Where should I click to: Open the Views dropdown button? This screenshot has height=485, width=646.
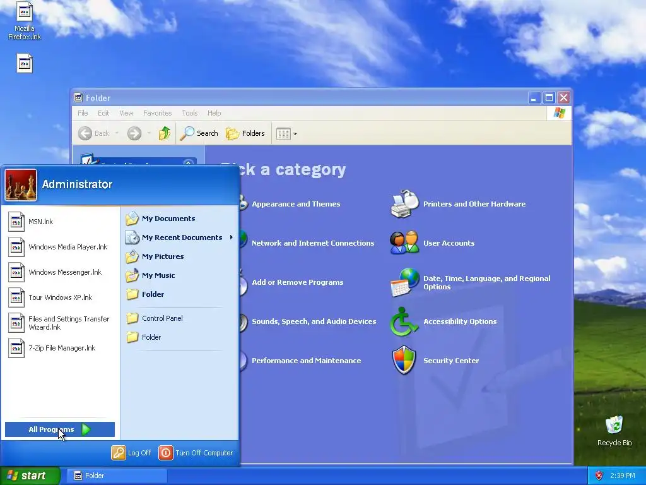pyautogui.click(x=286, y=133)
